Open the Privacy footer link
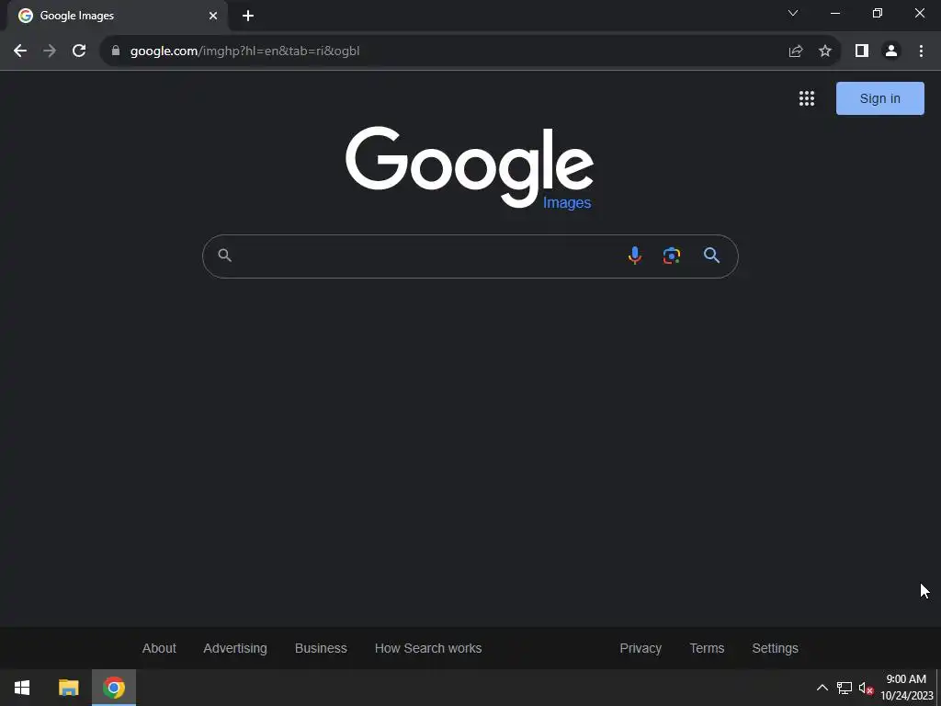The image size is (941, 706). pos(641,648)
